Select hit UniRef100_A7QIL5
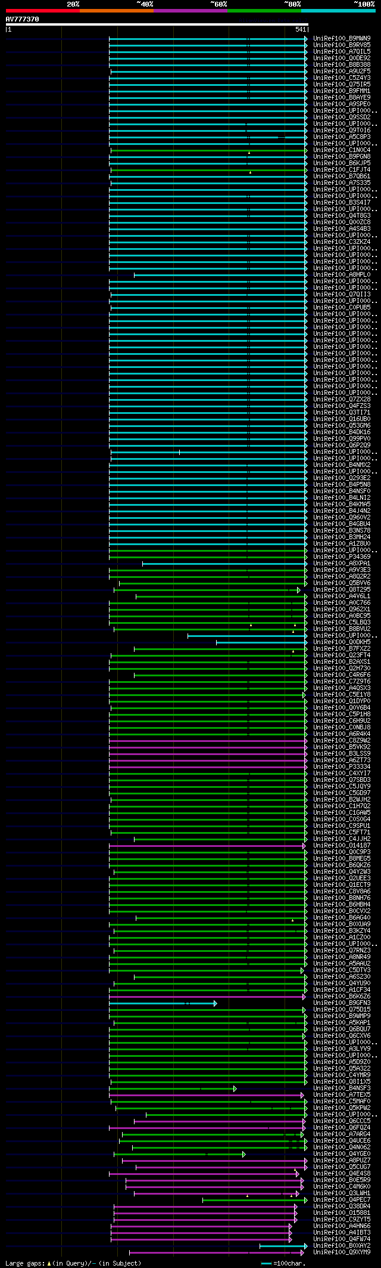Image resolution: width=381 pixels, height=1268 pixels. [342, 52]
